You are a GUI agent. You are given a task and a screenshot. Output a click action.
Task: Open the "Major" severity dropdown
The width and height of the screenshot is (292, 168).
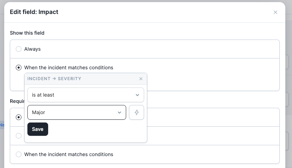pyautogui.click(x=76, y=113)
